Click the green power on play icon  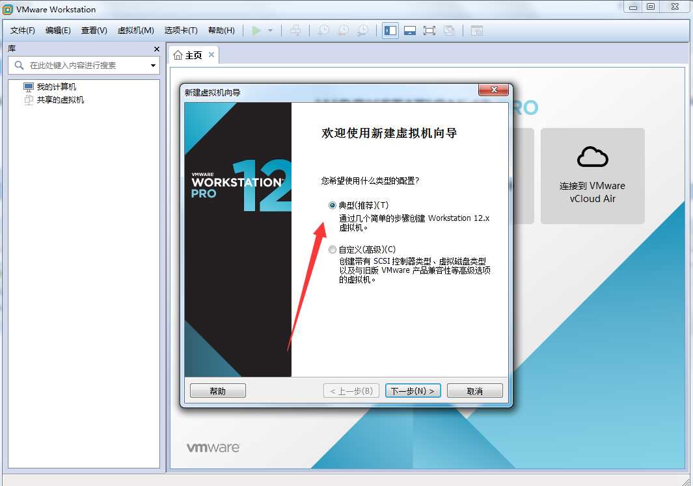tap(256, 31)
